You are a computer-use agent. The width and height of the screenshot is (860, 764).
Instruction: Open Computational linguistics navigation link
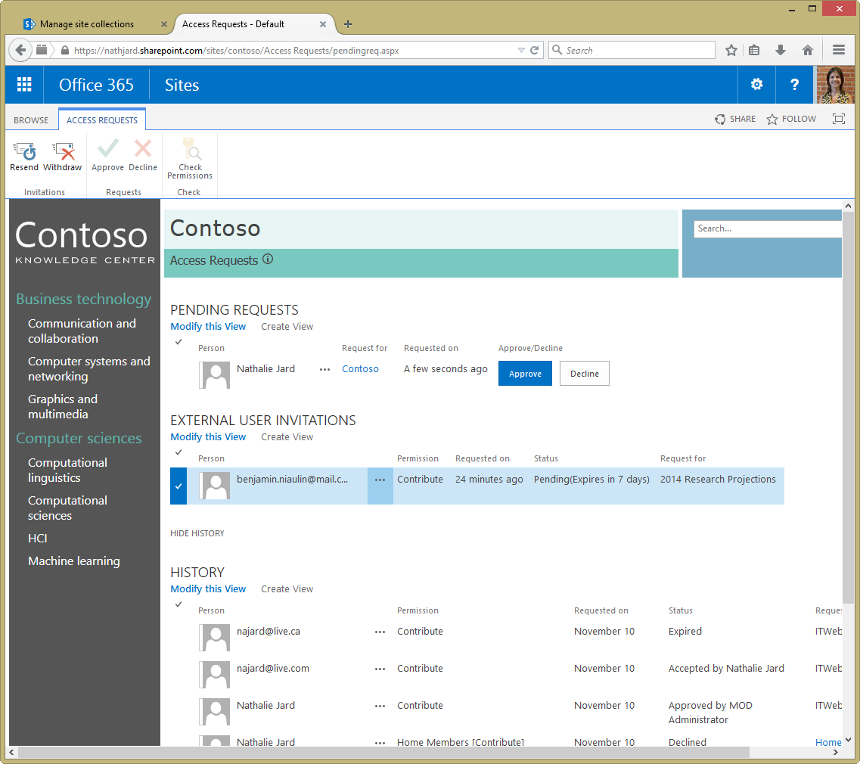pos(67,471)
